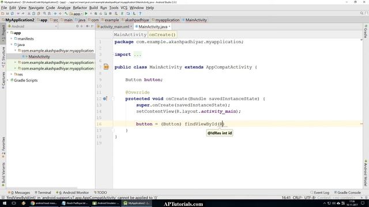
Task: Open the TODO tool window
Action: click(100, 193)
